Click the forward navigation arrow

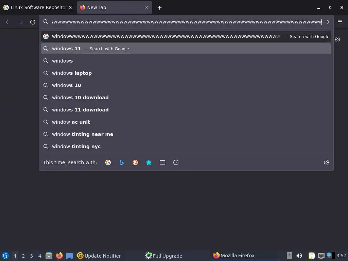[x=20, y=22]
